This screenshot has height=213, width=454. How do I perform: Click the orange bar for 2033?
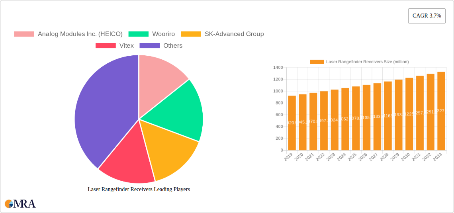click(441, 111)
